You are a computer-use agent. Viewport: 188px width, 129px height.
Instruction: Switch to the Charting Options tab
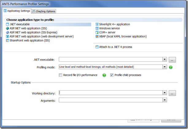click(44, 11)
